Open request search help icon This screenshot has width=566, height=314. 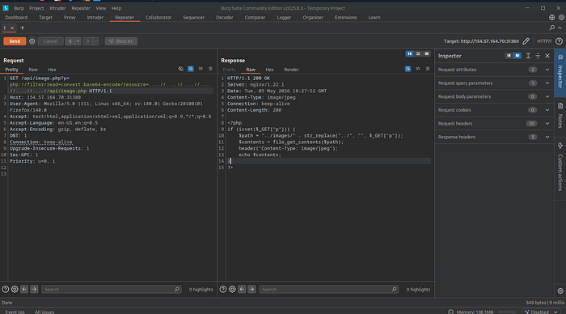pos(6,289)
